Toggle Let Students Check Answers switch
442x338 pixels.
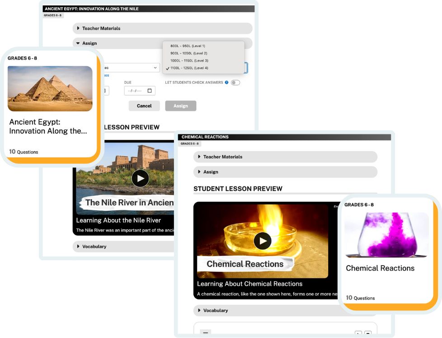(235, 83)
